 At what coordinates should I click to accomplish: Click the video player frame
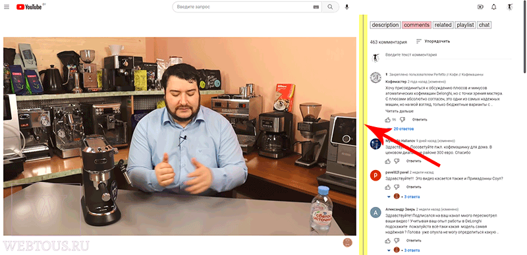point(180,136)
